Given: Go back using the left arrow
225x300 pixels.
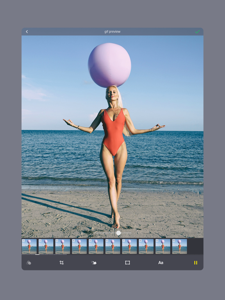Looking at the screenshot, I should pyautogui.click(x=27, y=32).
